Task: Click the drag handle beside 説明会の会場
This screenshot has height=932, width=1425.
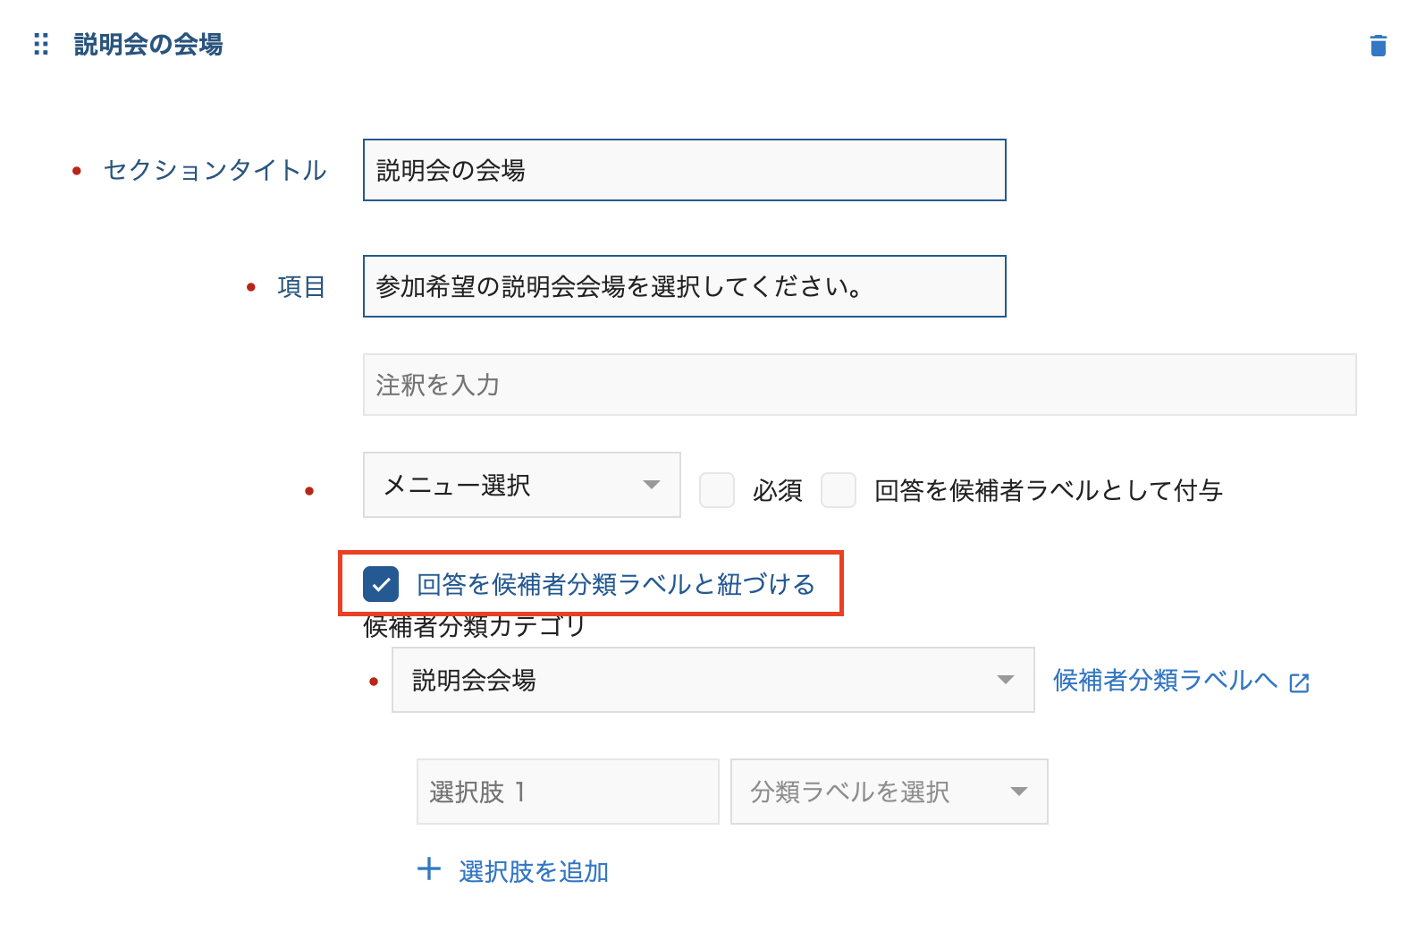Action: point(39,44)
